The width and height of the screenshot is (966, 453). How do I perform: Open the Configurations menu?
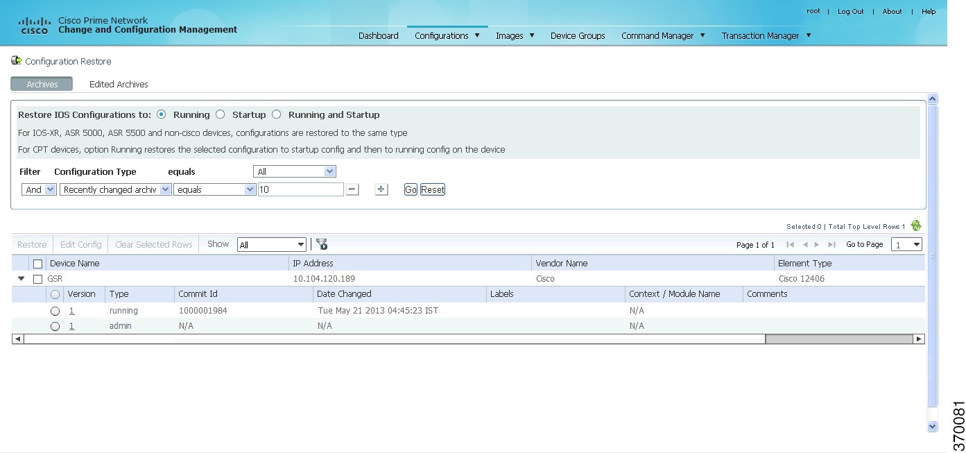447,35
